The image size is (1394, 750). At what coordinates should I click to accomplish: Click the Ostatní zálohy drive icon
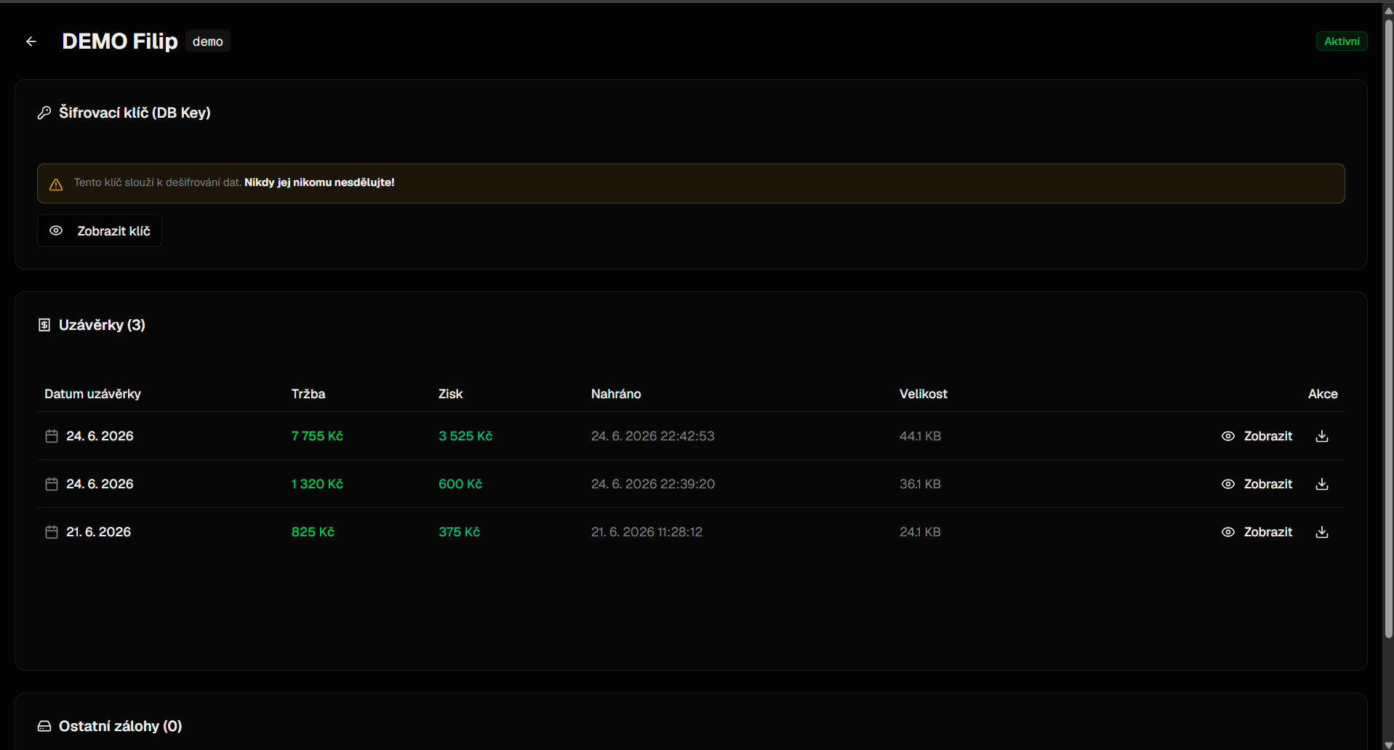tap(44, 726)
